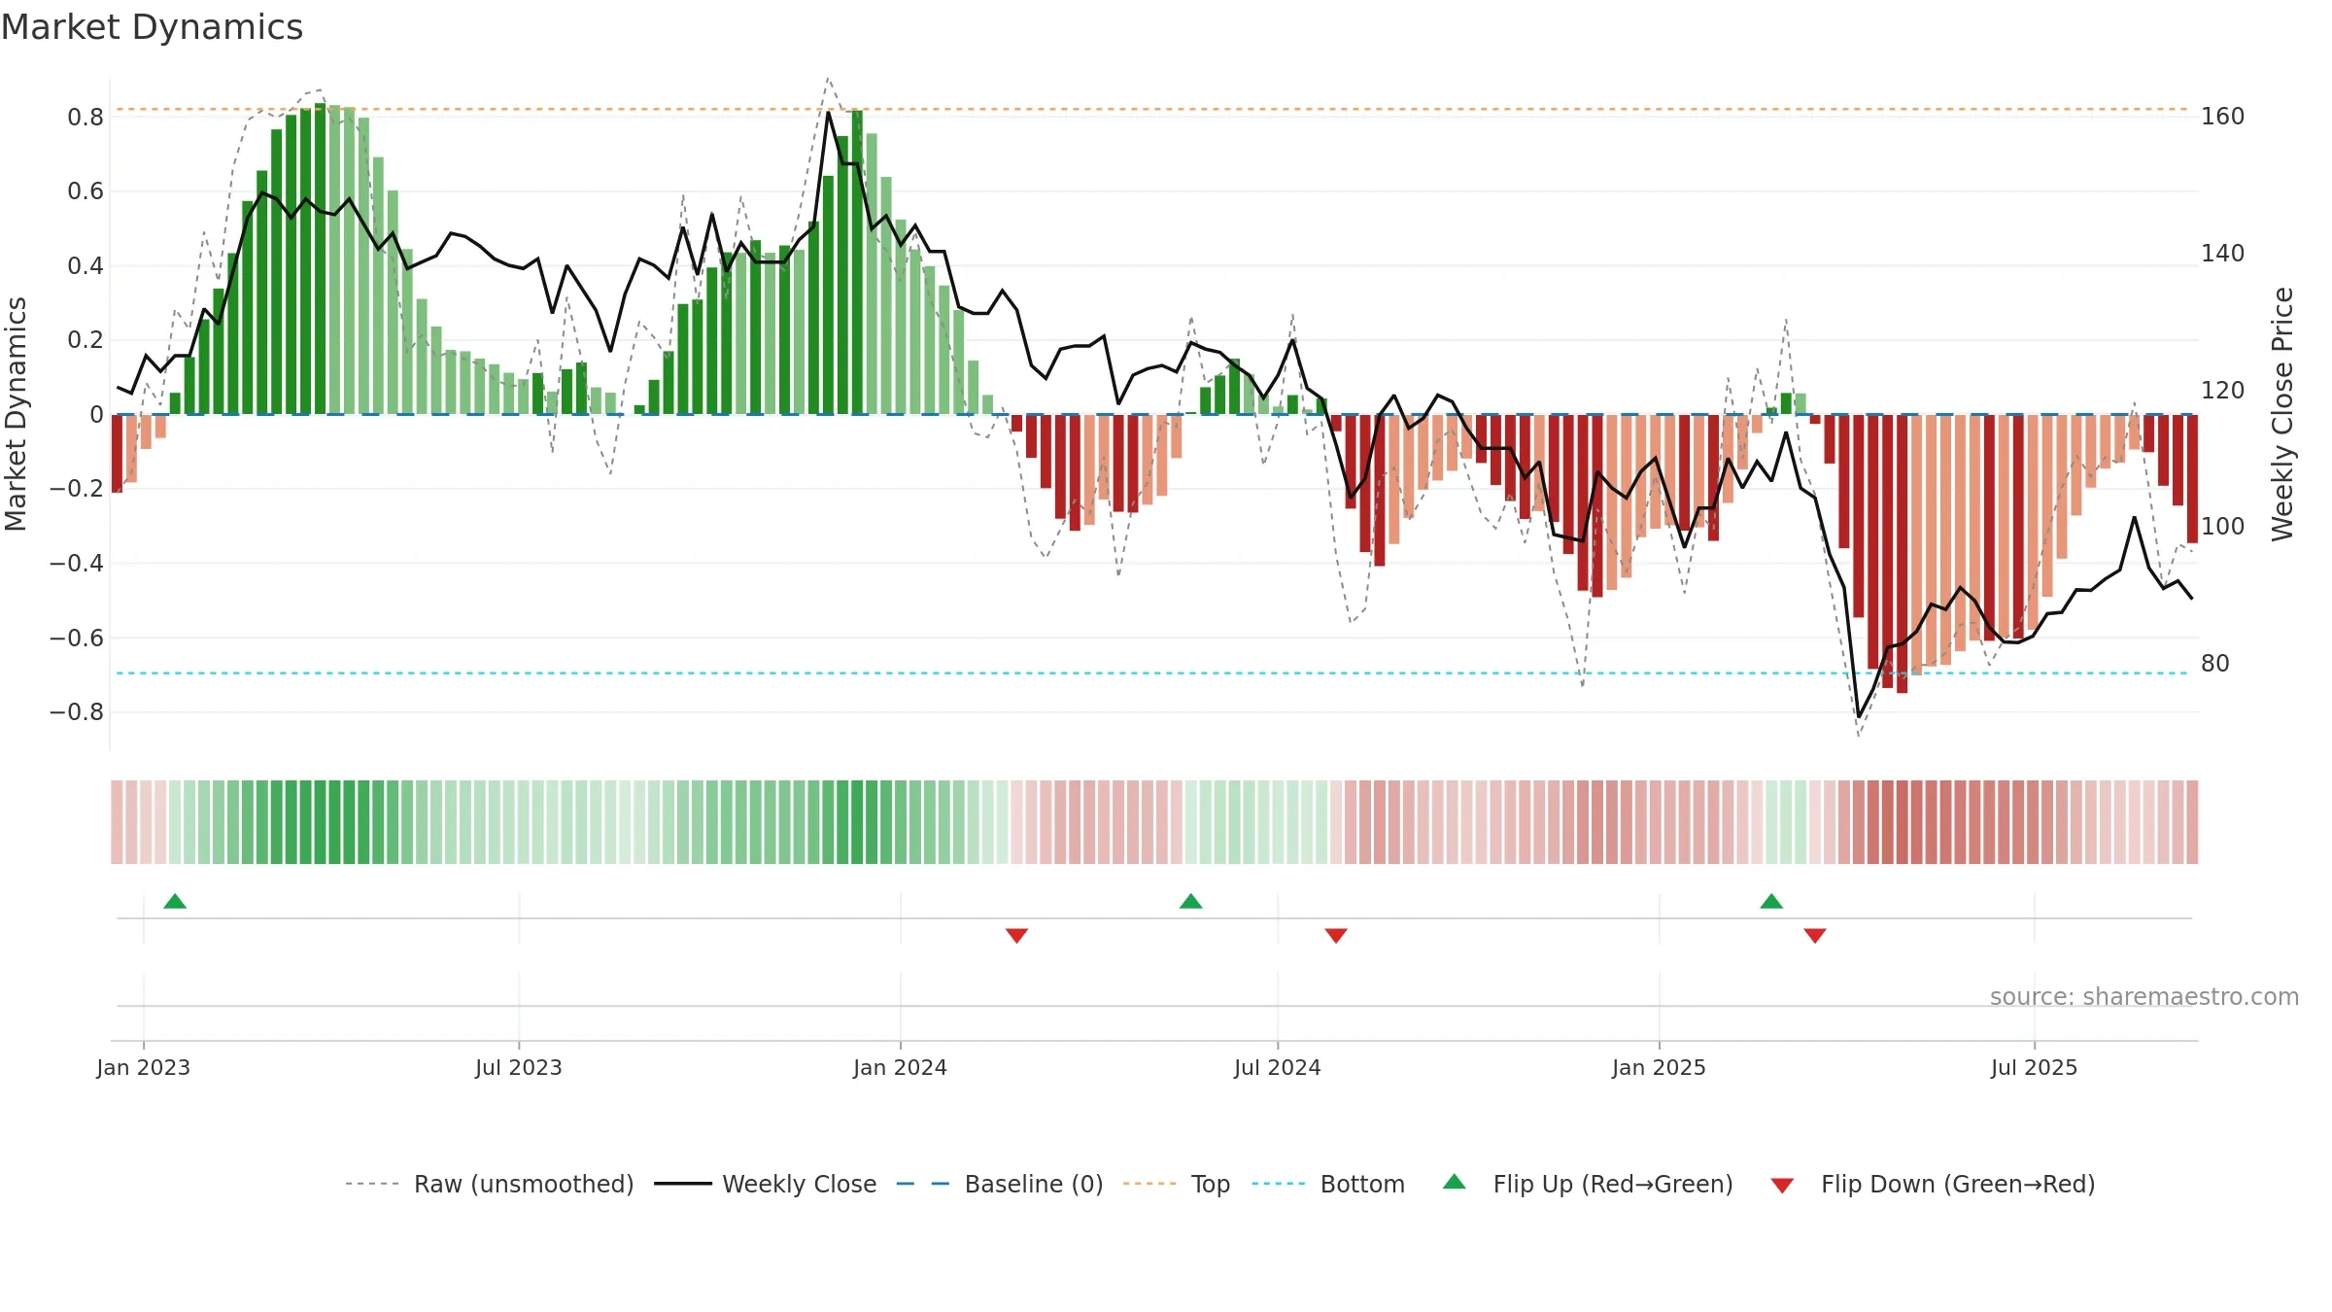2332x1312 pixels.
Task: Click the 0 baseline axis tick label
Action: point(97,415)
